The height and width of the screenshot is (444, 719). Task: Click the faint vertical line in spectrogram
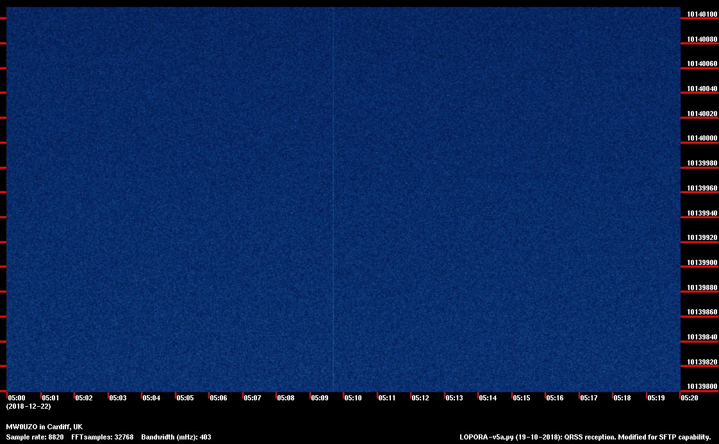click(x=333, y=192)
